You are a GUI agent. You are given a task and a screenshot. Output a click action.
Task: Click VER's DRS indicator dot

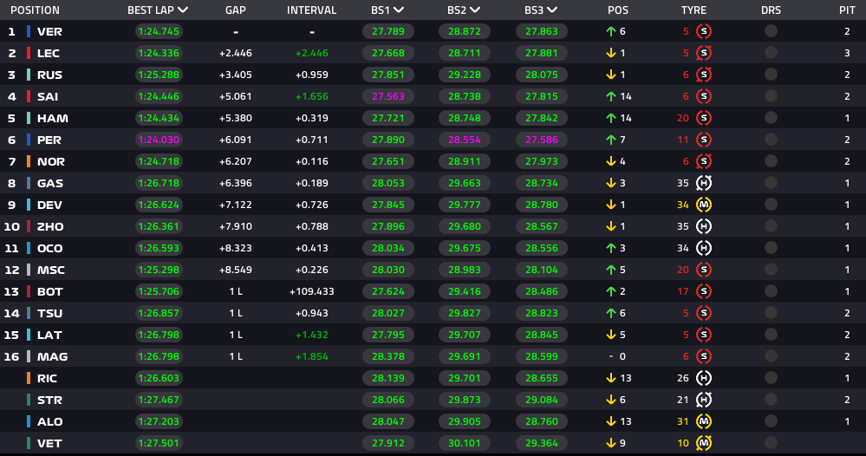[771, 31]
